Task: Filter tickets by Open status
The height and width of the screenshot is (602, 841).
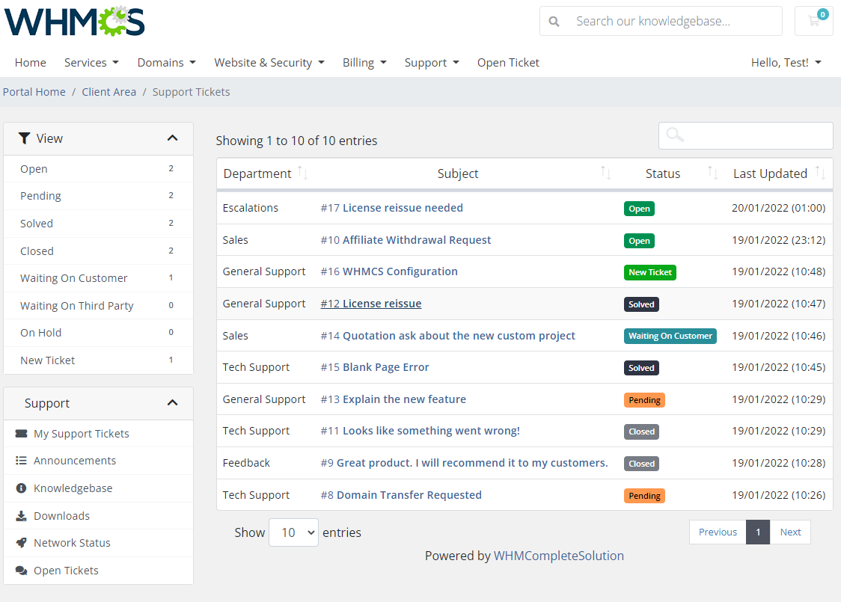Action: coord(98,169)
